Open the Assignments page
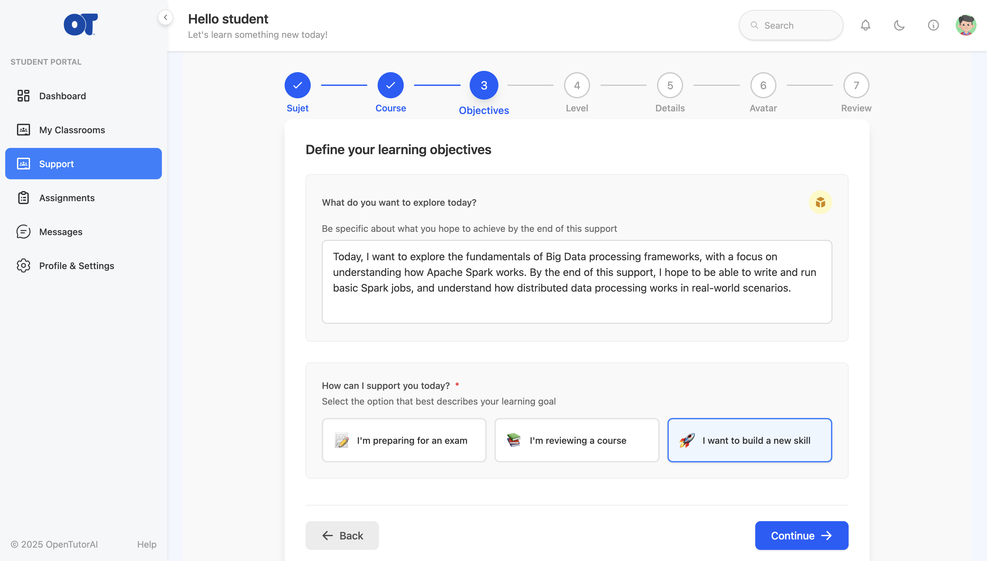 67,198
